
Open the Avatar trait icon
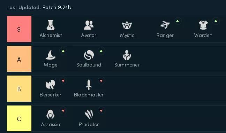click(89, 25)
